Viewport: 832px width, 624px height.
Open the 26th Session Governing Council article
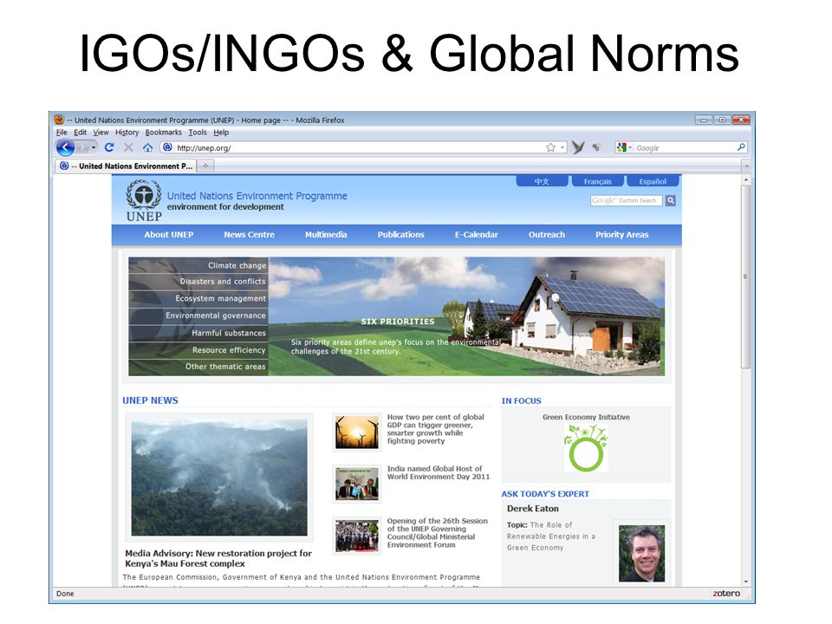coord(437,533)
